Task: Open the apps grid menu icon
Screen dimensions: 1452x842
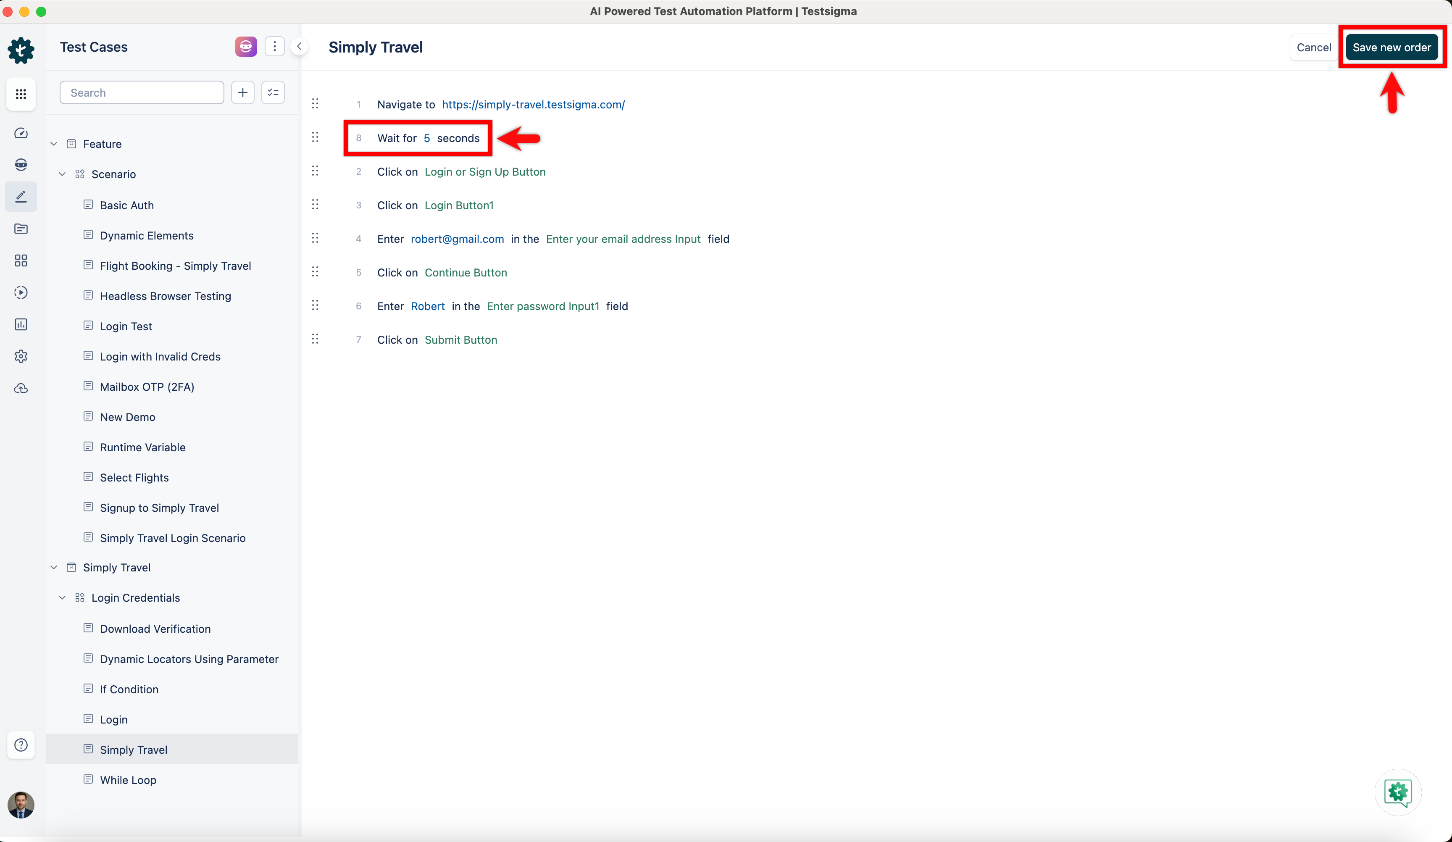Action: click(x=21, y=94)
